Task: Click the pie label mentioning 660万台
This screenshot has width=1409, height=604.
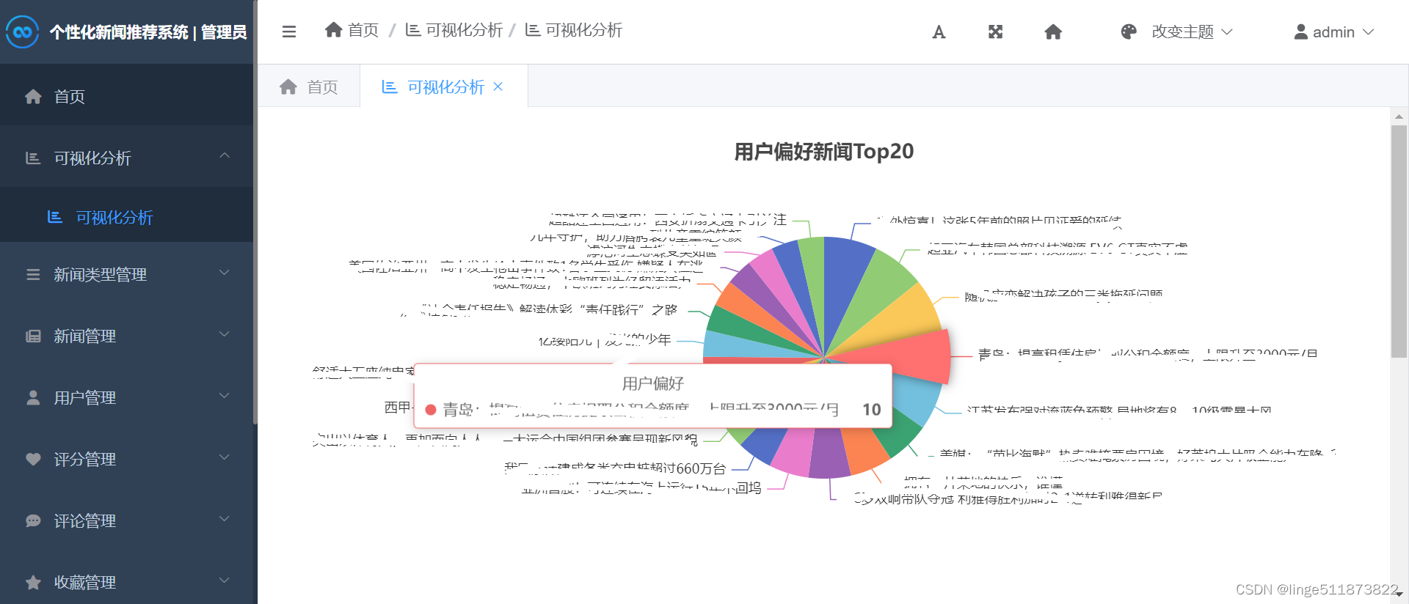Action: coord(616,468)
